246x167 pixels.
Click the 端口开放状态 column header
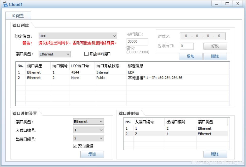pos(110,66)
